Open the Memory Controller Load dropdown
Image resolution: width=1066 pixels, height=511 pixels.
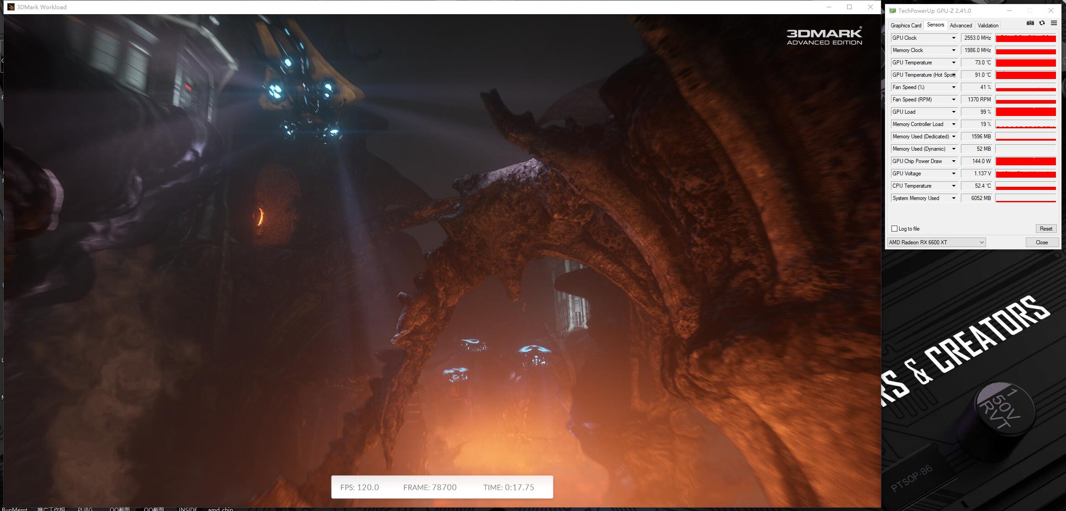click(954, 124)
